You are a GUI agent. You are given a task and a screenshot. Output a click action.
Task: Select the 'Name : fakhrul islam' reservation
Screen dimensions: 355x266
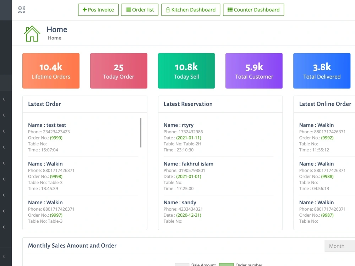[189, 164]
